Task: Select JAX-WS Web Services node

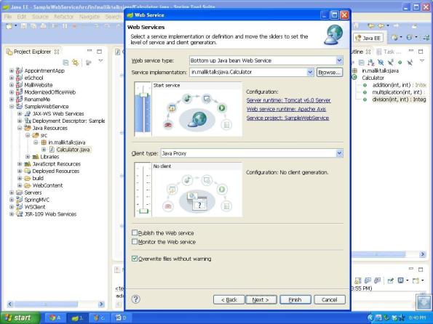Action: point(58,113)
